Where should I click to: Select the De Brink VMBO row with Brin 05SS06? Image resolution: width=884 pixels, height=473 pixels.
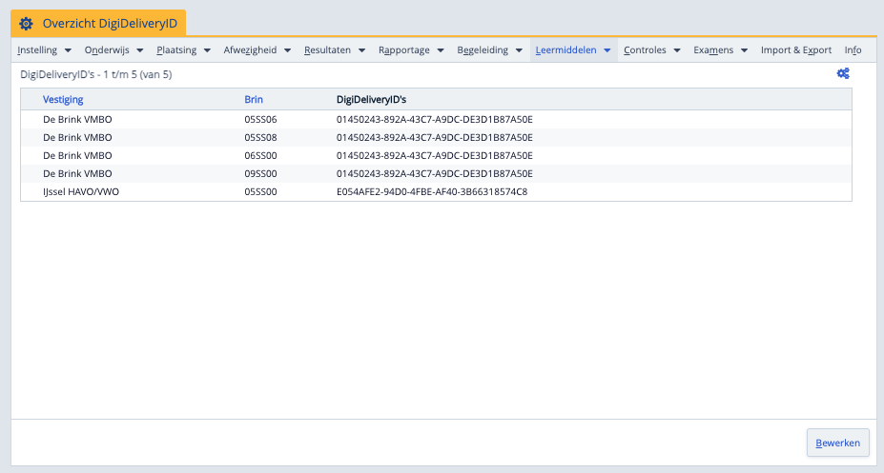[436, 119]
